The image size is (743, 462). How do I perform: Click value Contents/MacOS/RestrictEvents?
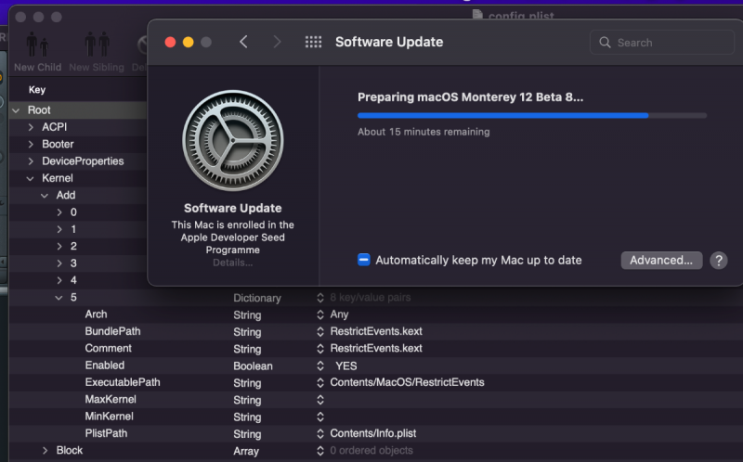[407, 382]
